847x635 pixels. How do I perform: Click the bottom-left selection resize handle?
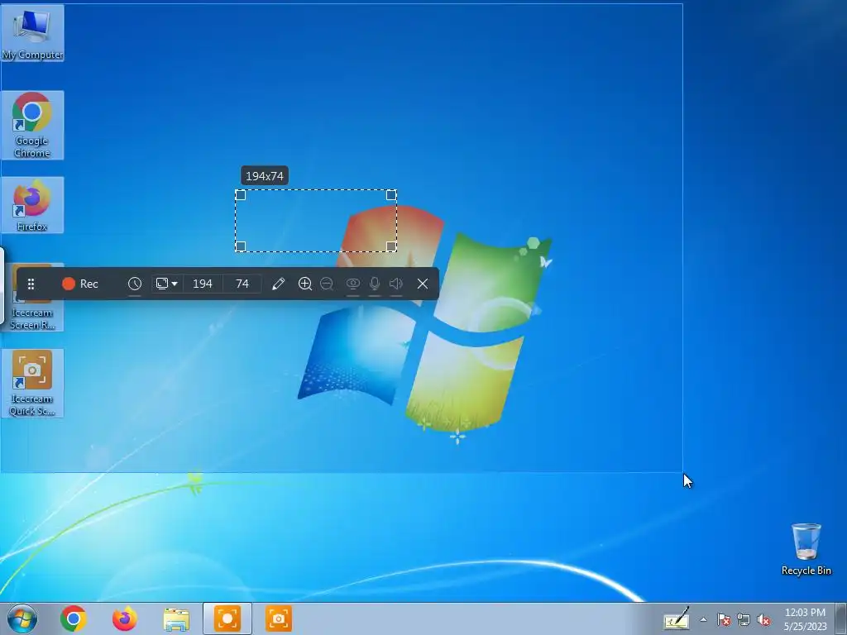pyautogui.click(x=241, y=246)
